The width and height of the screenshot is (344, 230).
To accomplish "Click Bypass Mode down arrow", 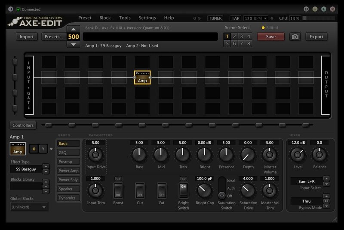I will 326,206.
